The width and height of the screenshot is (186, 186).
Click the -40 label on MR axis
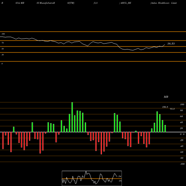click(182, 146)
